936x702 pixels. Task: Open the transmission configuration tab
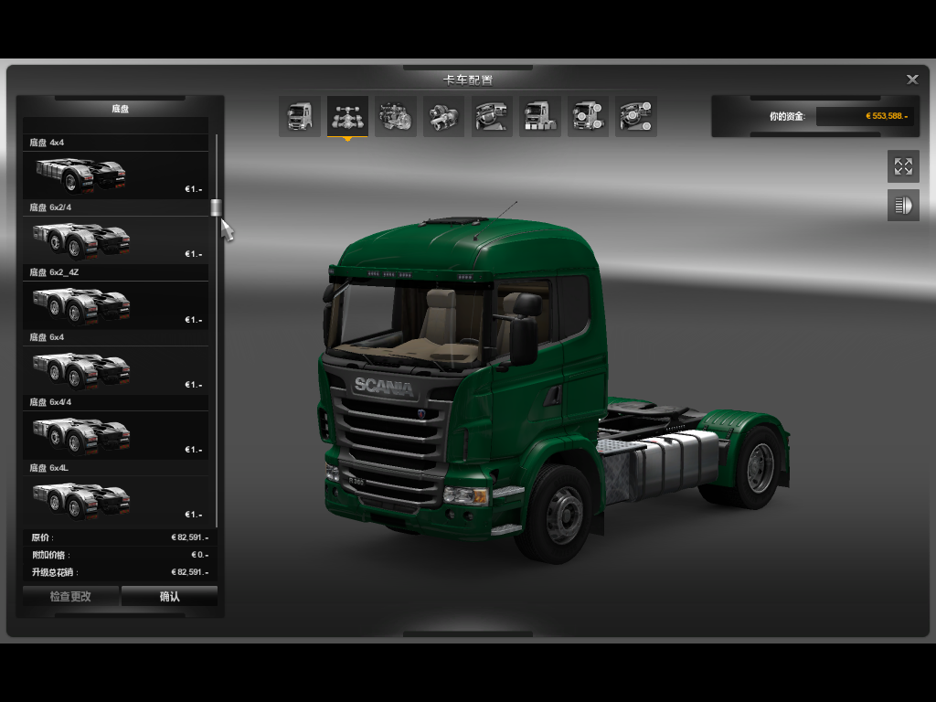tap(443, 116)
